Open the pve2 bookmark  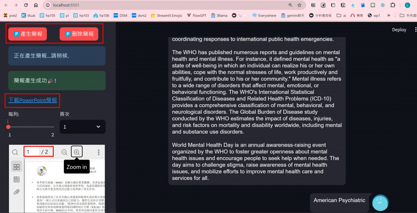pos(10,15)
